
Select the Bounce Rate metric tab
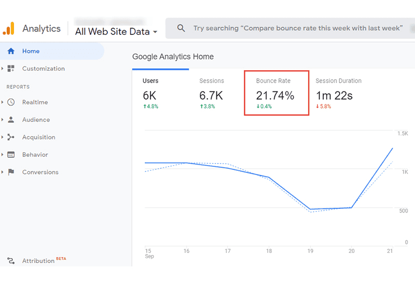(x=276, y=93)
